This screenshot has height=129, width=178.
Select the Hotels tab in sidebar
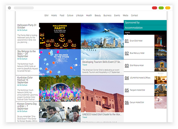[127, 33]
